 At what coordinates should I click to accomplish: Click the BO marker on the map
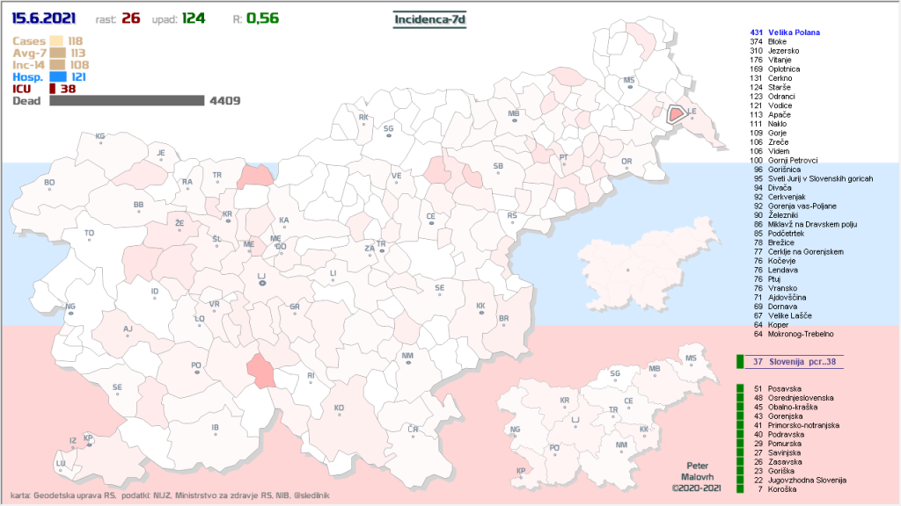(x=49, y=184)
